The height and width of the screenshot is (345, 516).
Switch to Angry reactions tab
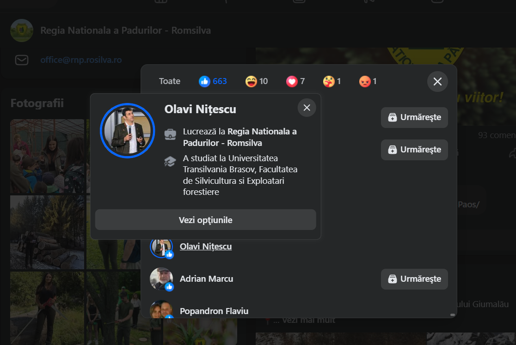[x=368, y=81]
